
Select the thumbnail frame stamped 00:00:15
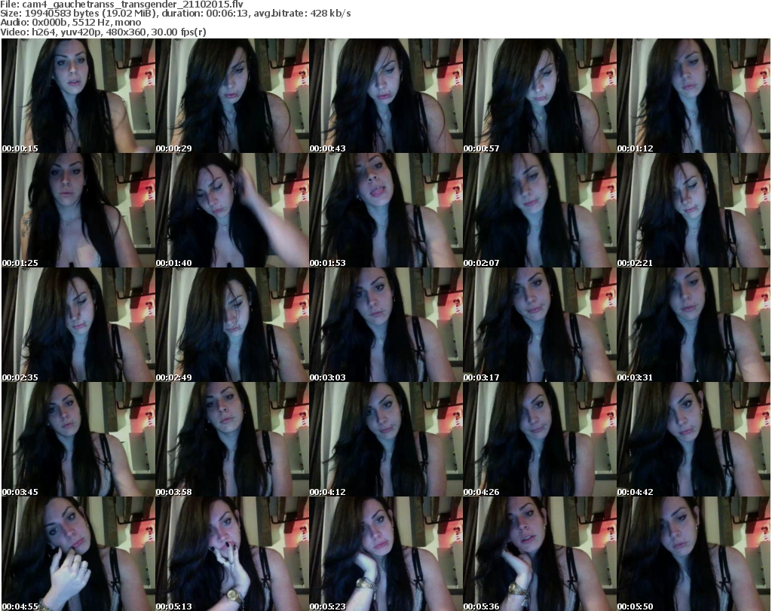pyautogui.click(x=78, y=96)
